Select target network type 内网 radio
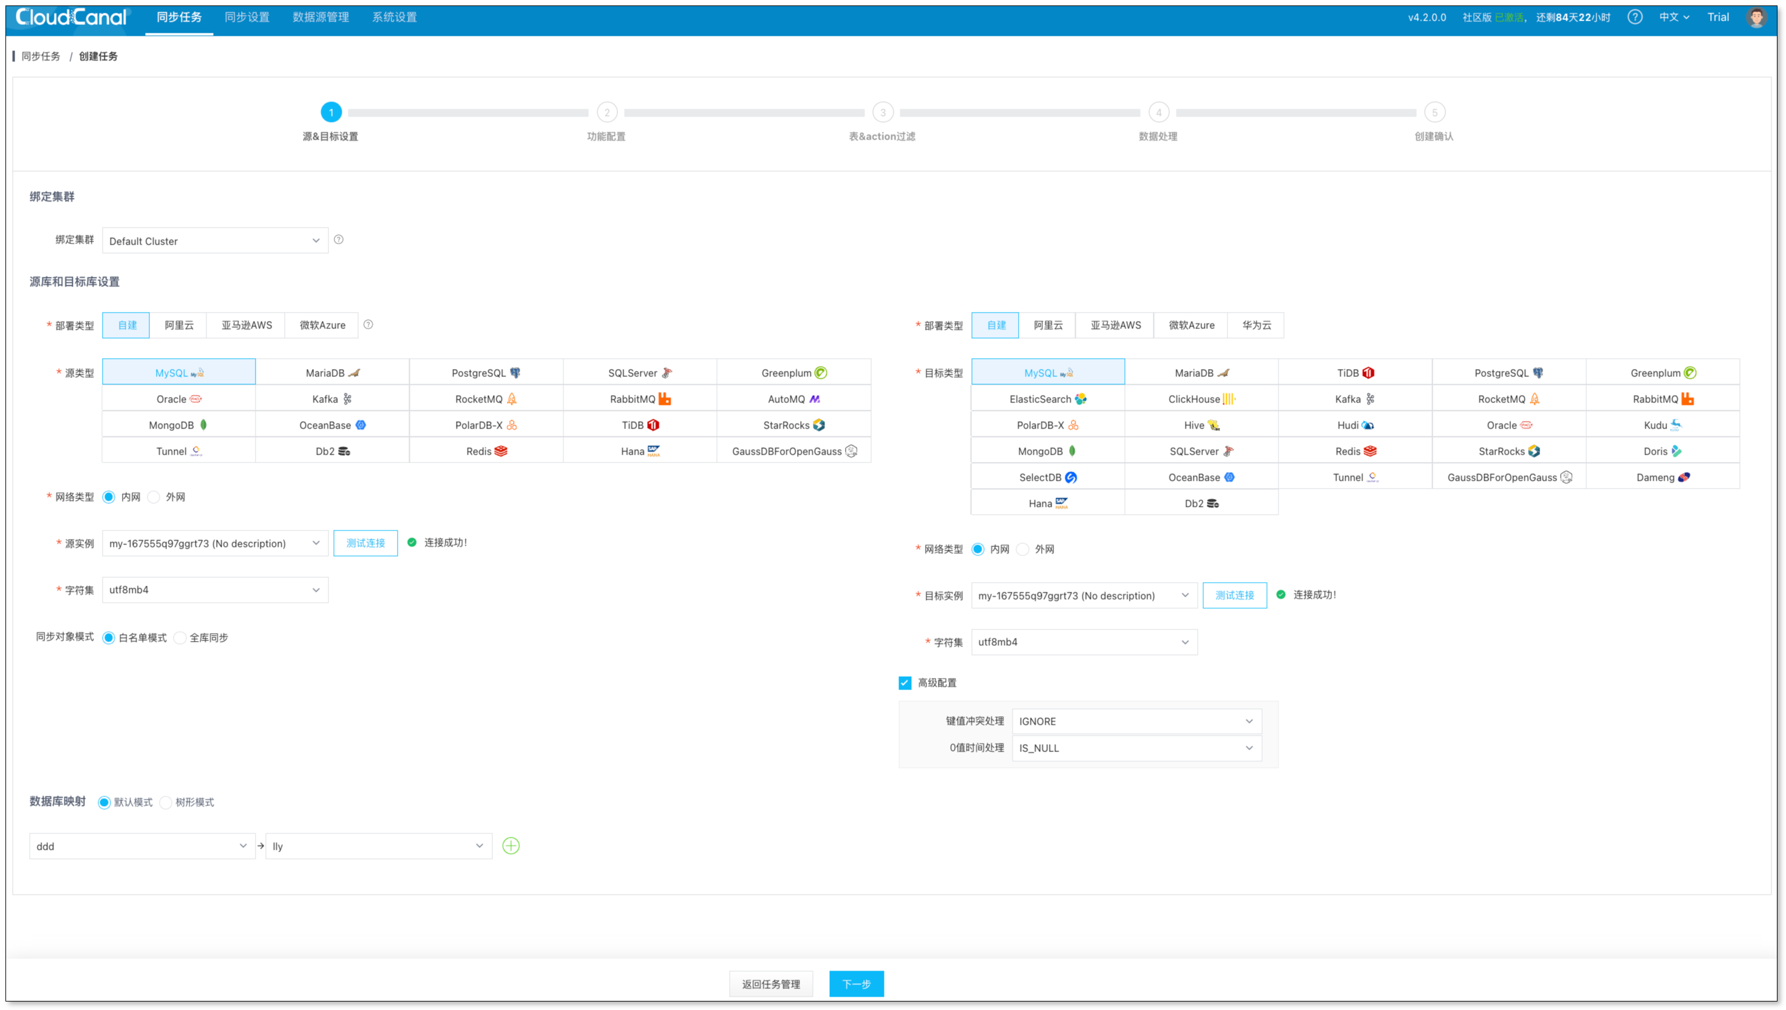Screen dimensions: 1786x1010 978,549
